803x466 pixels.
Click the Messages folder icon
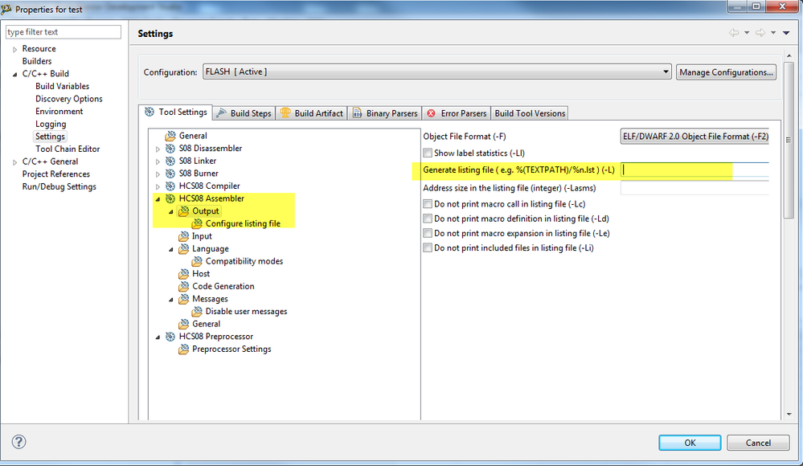click(x=183, y=299)
